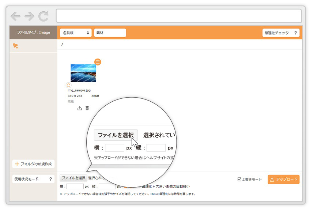Open 使用状況モード in the sidebar

[x=33, y=179]
